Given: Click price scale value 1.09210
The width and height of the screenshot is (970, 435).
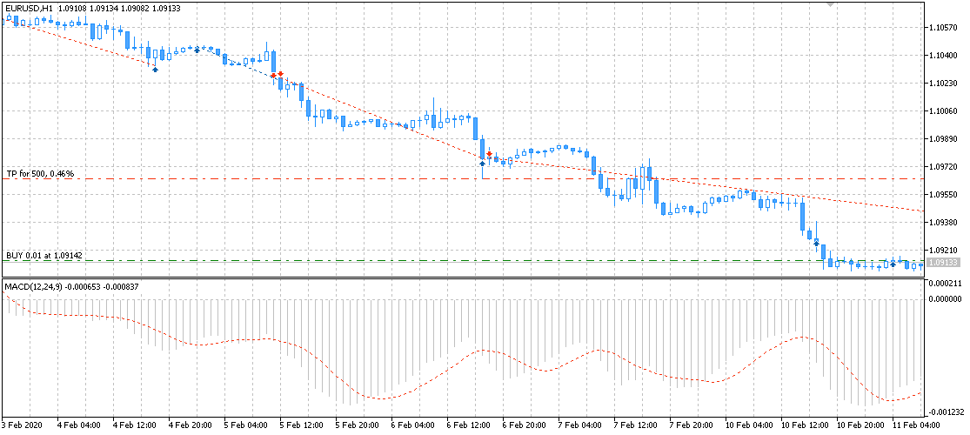Looking at the screenshot, I should [x=943, y=250].
